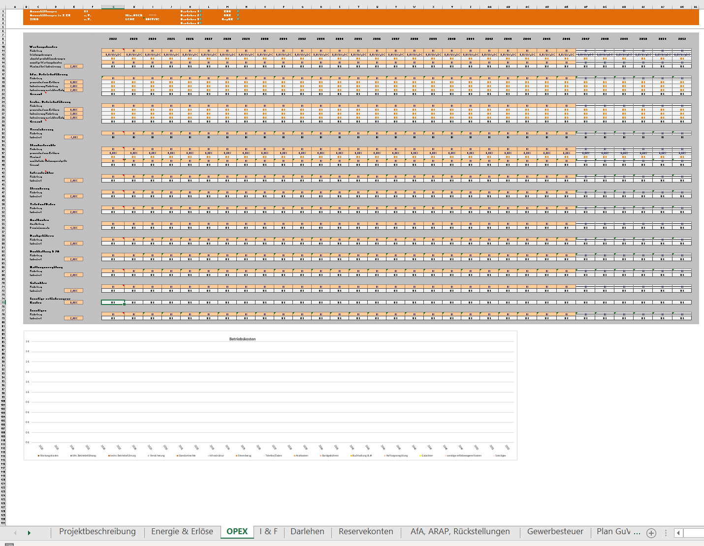The image size is (704, 546).
Task: Go to the Darlehen sheet
Action: [x=307, y=532]
